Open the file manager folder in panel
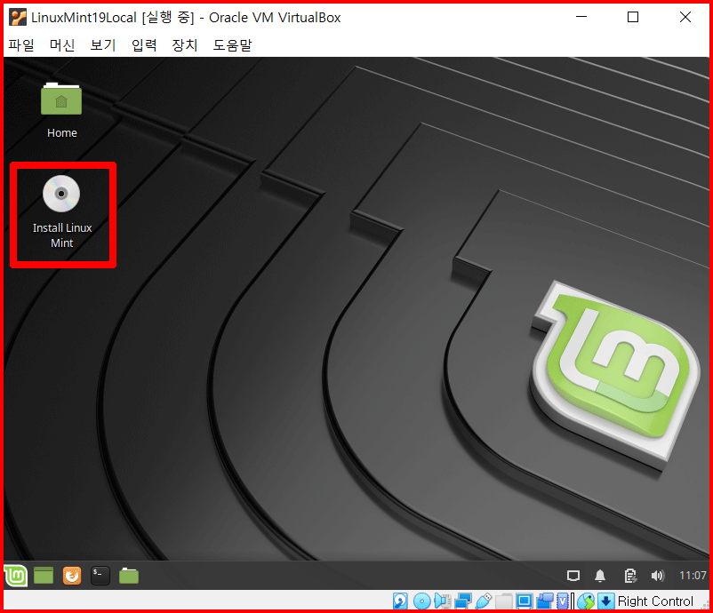 [129, 576]
